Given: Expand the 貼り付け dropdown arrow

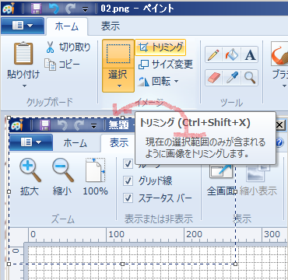Looking at the screenshot, I should coord(24,86).
